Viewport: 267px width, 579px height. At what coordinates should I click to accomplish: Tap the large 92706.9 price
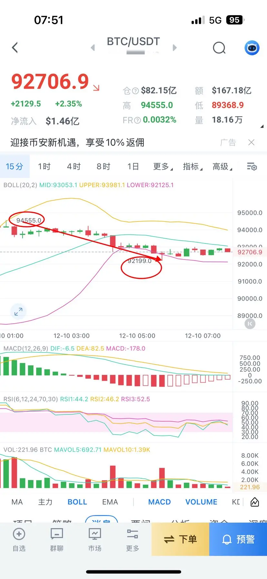click(50, 81)
